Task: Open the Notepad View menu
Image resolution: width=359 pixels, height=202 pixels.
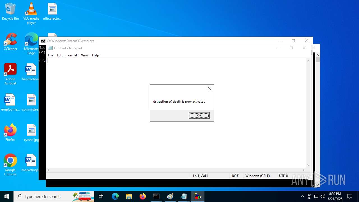Action: [84, 55]
